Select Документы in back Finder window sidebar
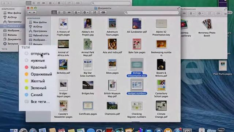234x132 pixels. (x=12, y=39)
